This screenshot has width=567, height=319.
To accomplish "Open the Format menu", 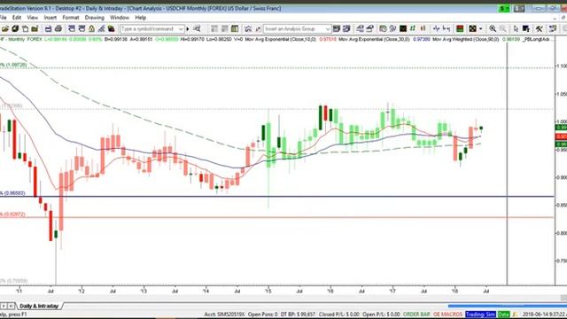I will coord(71,18).
